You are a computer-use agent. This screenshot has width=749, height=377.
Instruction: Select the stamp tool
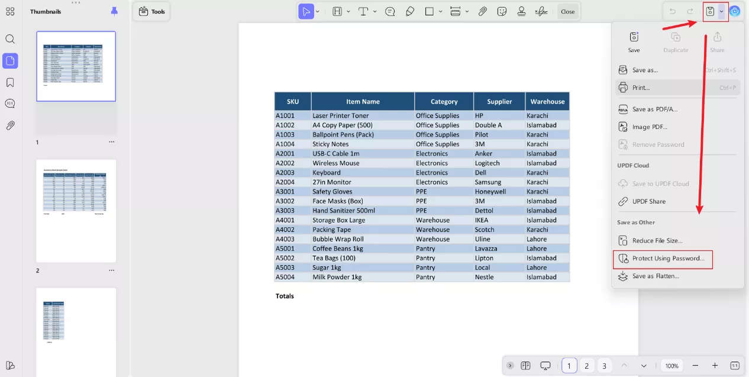pyautogui.click(x=521, y=11)
